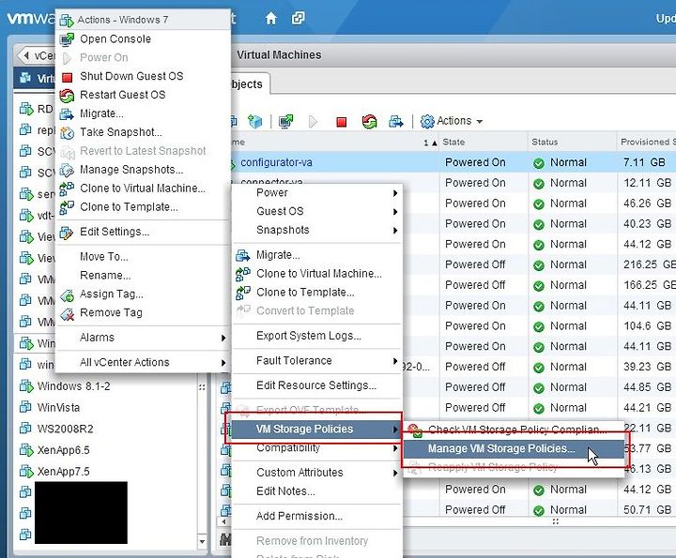Expand the Snapshots submenu

317,230
